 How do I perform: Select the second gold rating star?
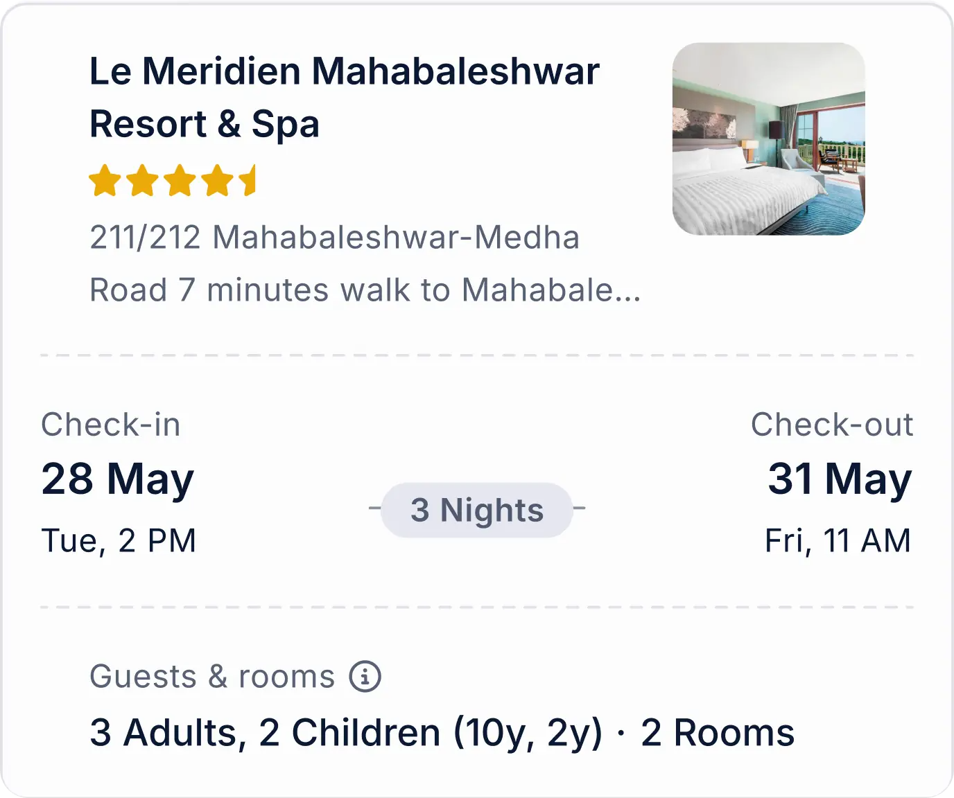click(x=143, y=180)
